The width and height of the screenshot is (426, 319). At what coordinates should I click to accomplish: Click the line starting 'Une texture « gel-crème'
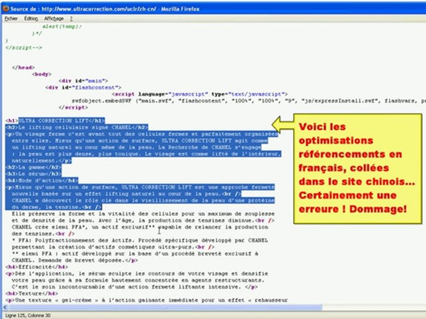coord(147,300)
